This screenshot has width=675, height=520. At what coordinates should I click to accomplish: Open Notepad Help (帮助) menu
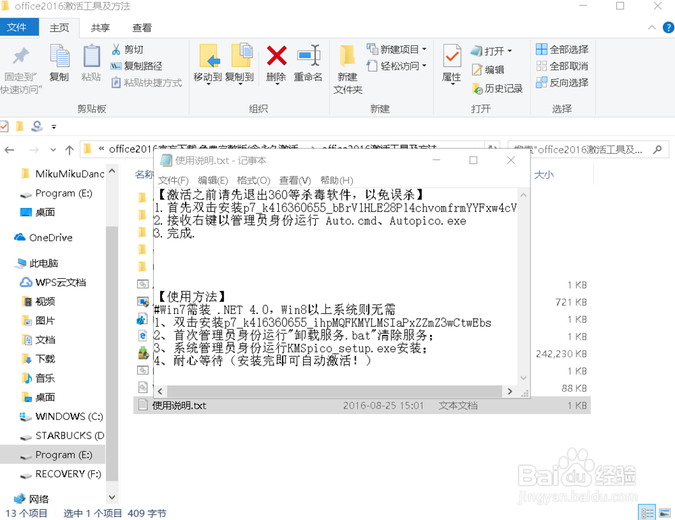click(337, 180)
